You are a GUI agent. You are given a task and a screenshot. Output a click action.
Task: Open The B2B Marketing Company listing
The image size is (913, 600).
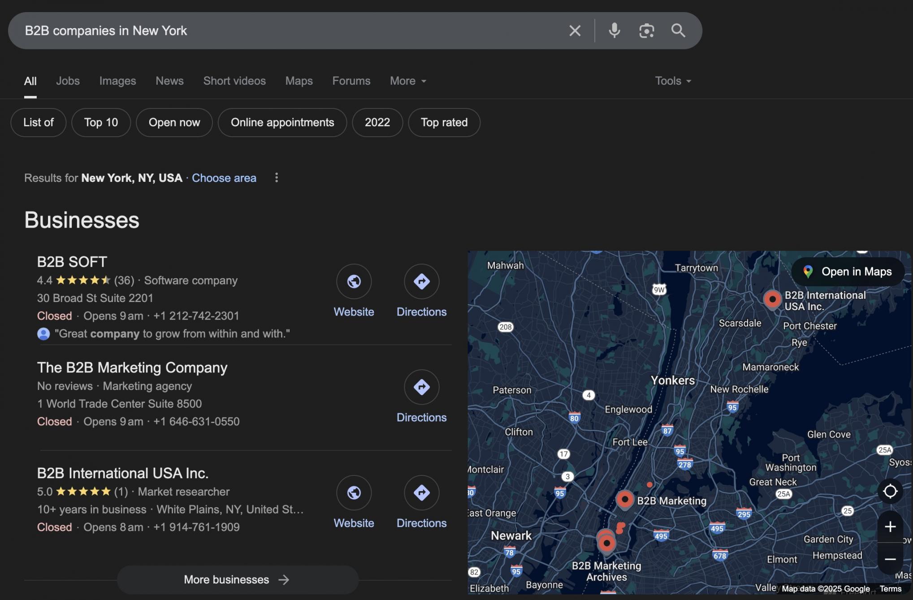[x=132, y=368]
